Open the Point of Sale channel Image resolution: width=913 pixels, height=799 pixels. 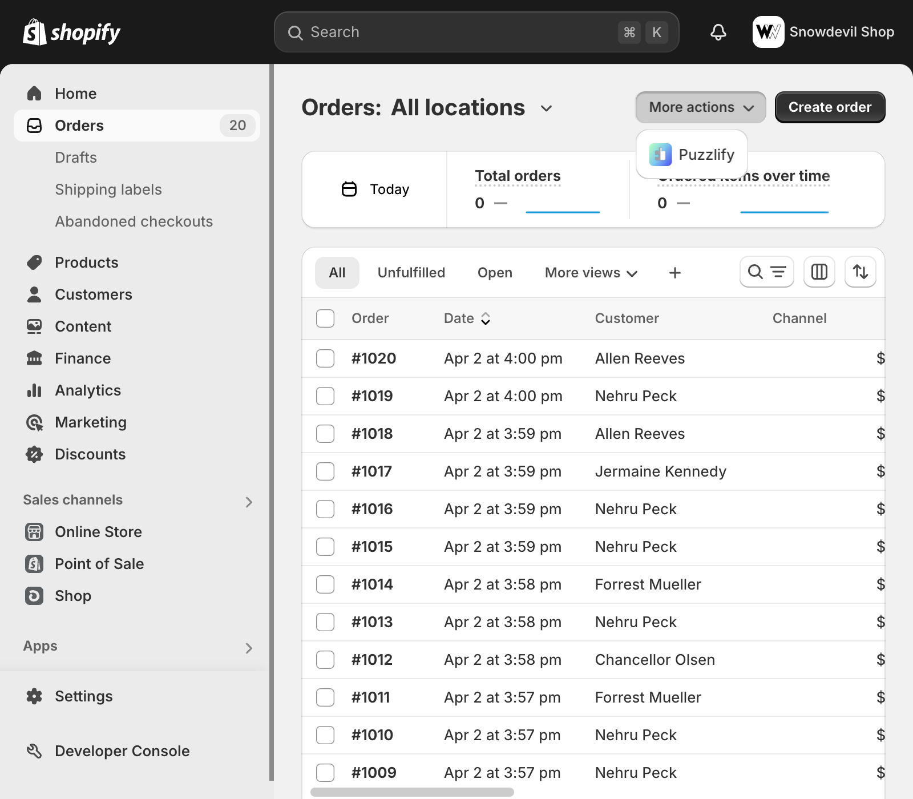point(99,564)
